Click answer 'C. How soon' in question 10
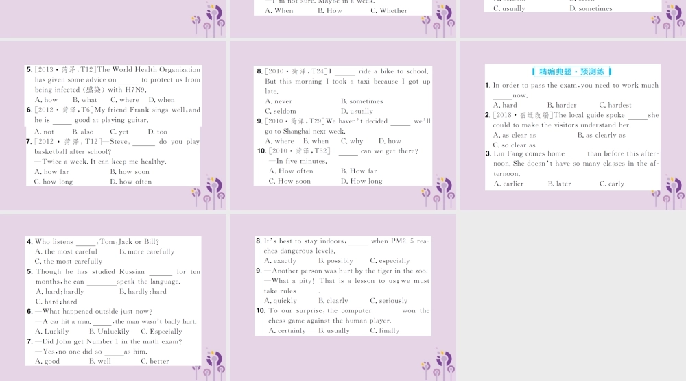686x381 pixels. click(289, 181)
